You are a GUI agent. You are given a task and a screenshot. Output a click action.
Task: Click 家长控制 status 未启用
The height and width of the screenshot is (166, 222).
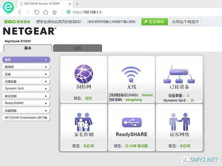pyautogui.click(x=88, y=146)
